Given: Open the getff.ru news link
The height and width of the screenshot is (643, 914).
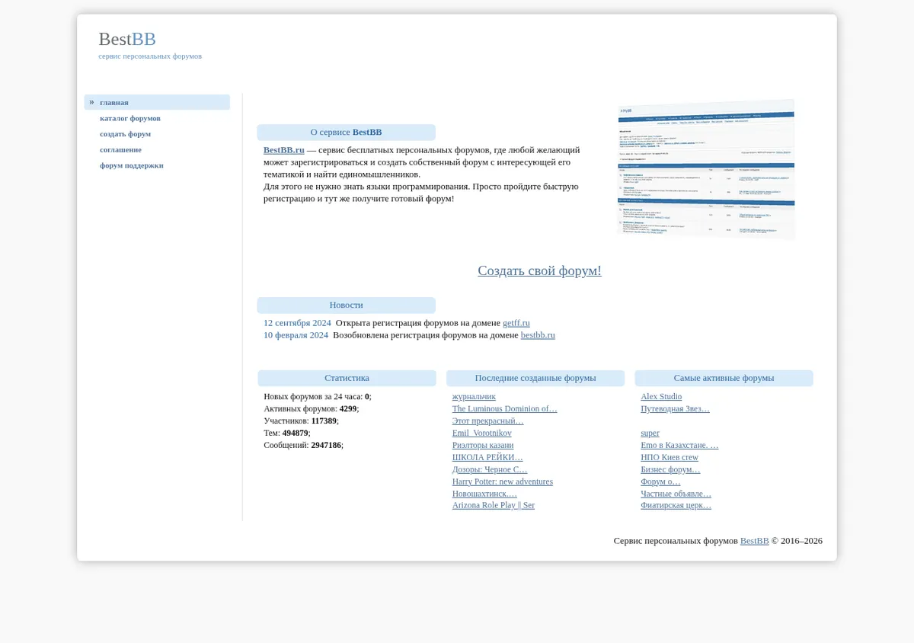Looking at the screenshot, I should click(516, 323).
